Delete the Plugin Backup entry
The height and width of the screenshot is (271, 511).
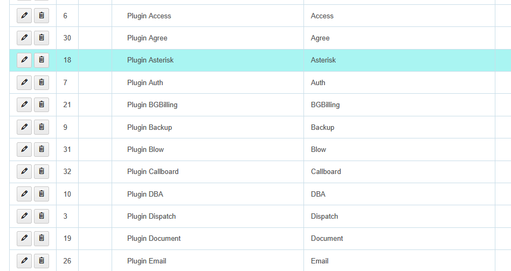[x=42, y=127]
